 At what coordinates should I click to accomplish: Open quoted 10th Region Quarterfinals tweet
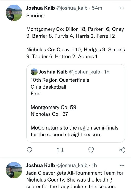[76, 103]
